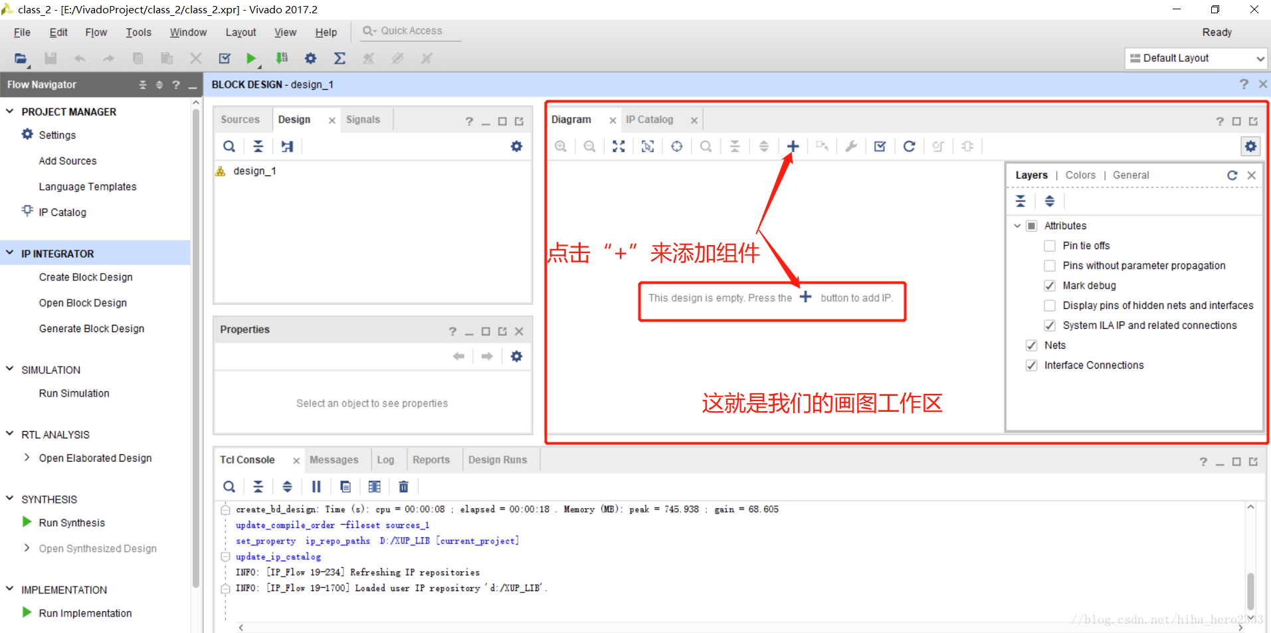Switch to the Sources tab
Viewport: 1271px width, 633px height.
(x=240, y=120)
